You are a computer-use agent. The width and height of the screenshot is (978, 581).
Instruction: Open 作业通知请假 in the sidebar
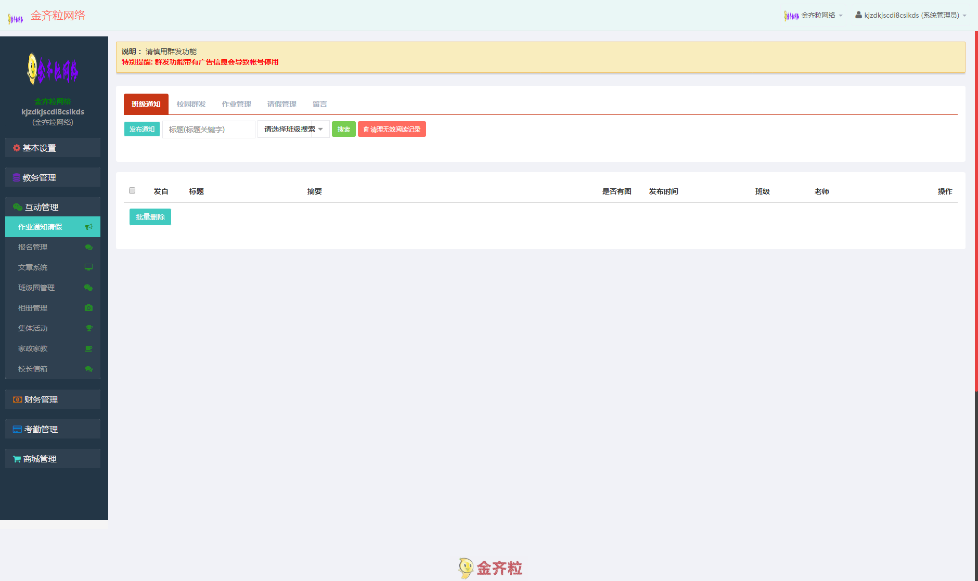click(x=53, y=227)
